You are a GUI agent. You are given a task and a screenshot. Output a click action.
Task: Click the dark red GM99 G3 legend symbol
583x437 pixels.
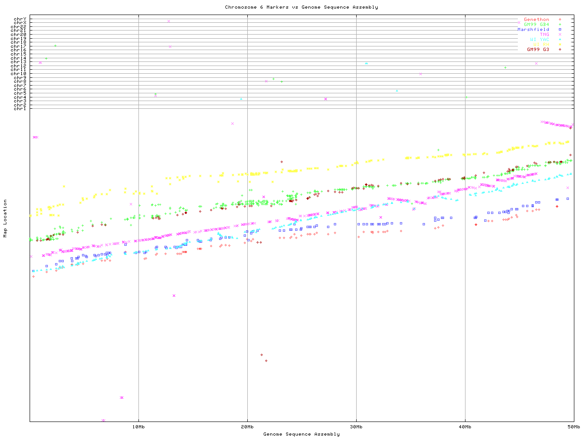tap(560, 50)
